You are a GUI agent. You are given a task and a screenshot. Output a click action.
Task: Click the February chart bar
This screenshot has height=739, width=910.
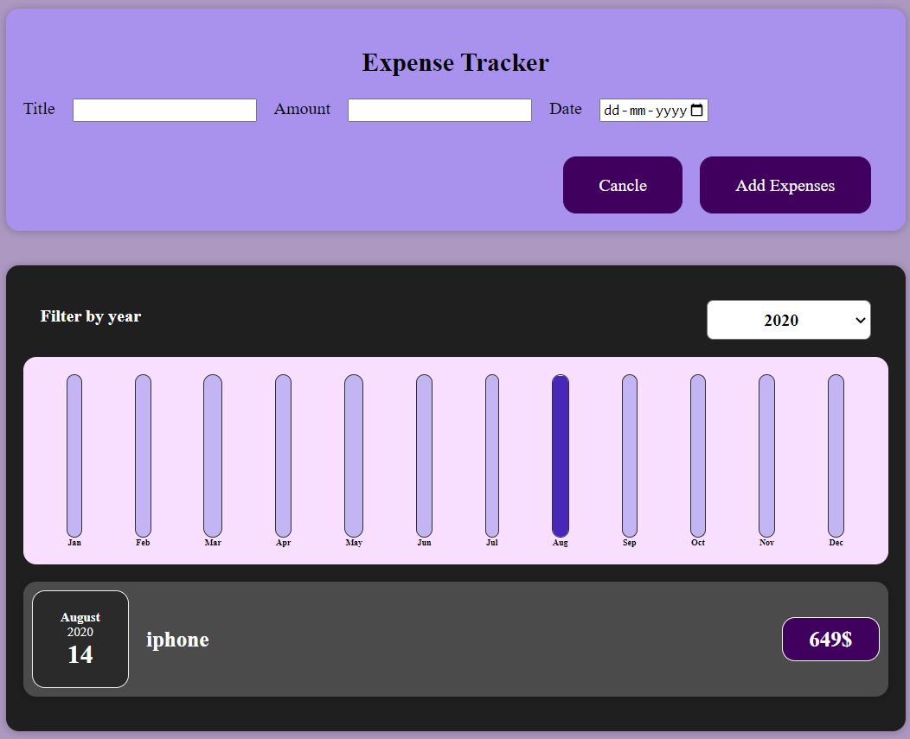[143, 454]
